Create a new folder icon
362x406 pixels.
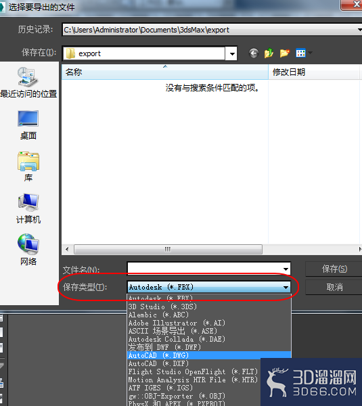(x=285, y=53)
